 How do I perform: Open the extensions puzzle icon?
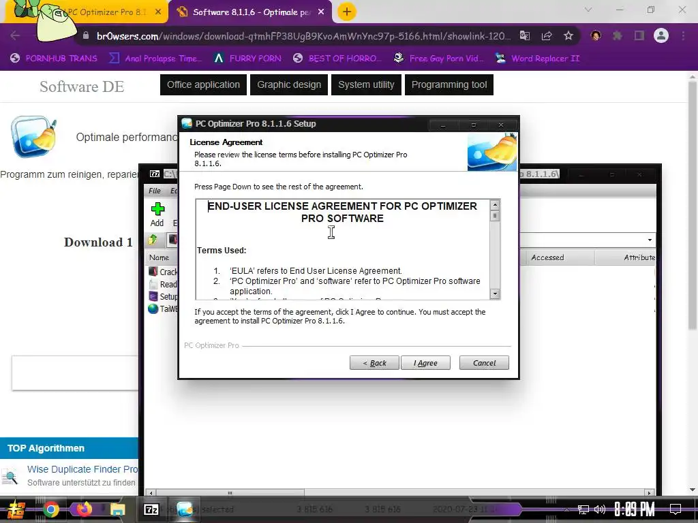(618, 35)
